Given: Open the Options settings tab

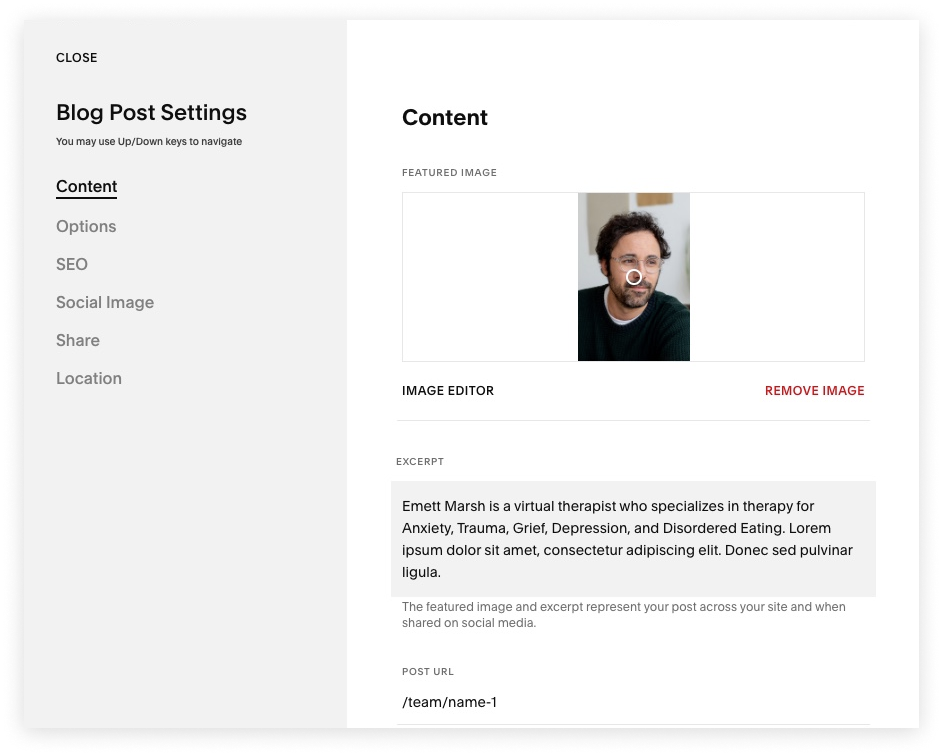Looking at the screenshot, I should click(x=86, y=226).
